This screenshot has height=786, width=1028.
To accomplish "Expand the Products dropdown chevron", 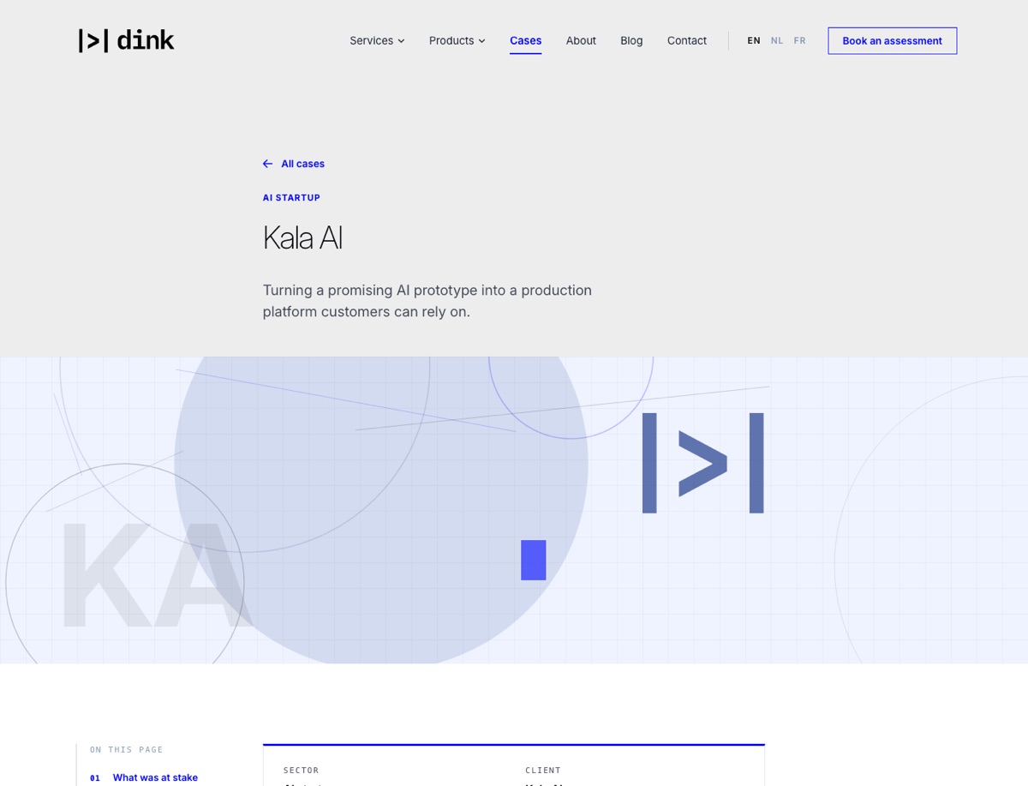I will tap(481, 41).
